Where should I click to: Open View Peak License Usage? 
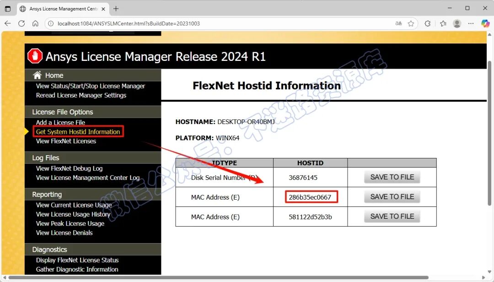click(x=70, y=223)
